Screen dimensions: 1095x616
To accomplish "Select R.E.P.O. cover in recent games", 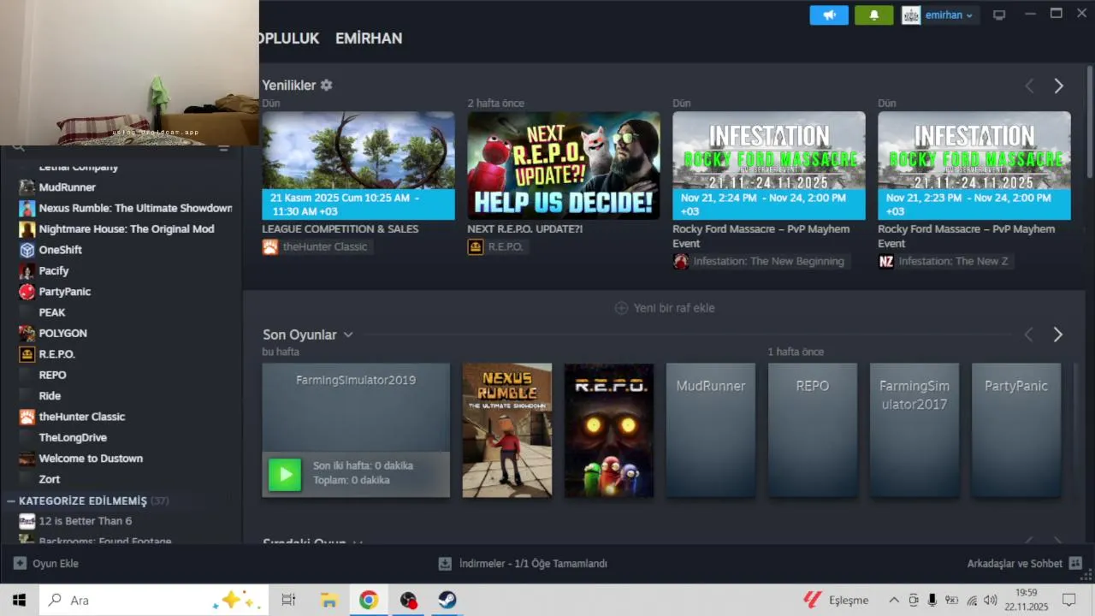I will pyautogui.click(x=609, y=430).
